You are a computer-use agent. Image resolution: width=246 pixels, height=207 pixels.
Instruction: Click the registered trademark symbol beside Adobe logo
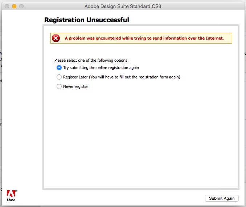pos(16,191)
